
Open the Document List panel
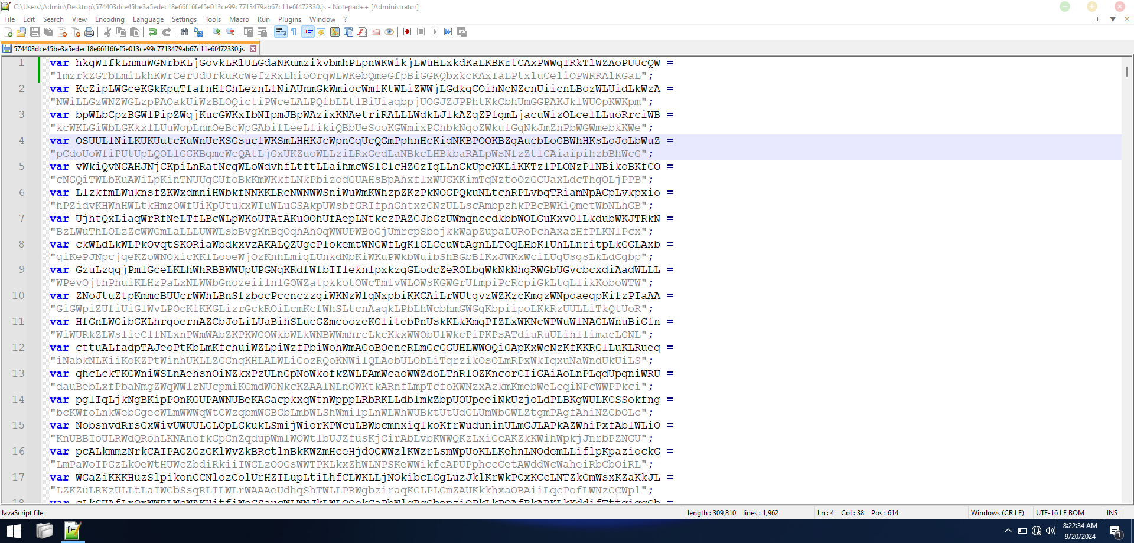[348, 32]
